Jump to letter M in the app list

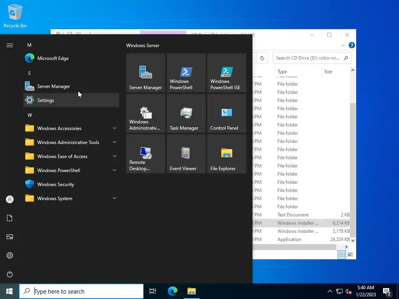29,45
